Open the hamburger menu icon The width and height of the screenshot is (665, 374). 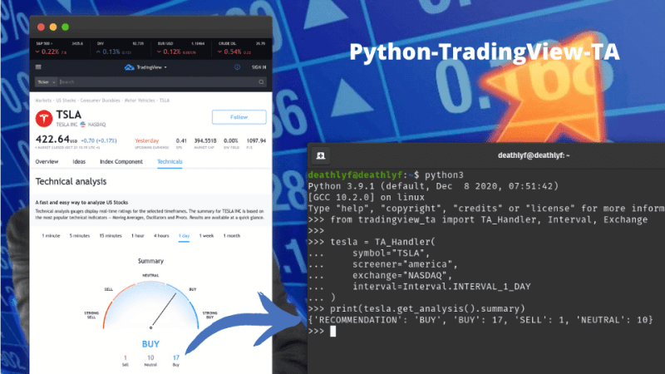38,67
